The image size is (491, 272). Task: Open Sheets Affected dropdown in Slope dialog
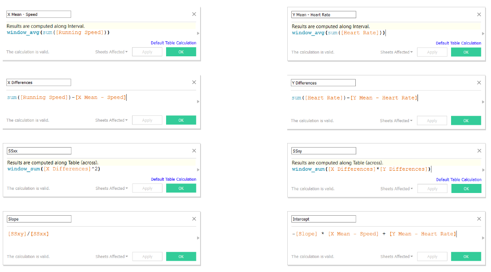tap(111, 257)
